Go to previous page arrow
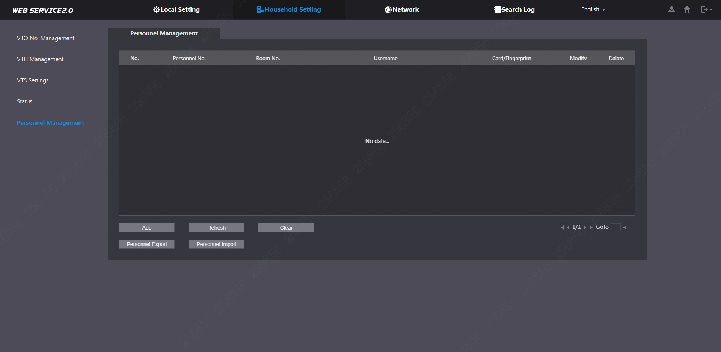This screenshot has height=352, width=721. pos(568,228)
